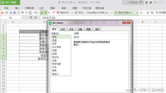The image size is (166, 93).
Task: Close the 单元格格式 dialog
Action: tap(126, 22)
